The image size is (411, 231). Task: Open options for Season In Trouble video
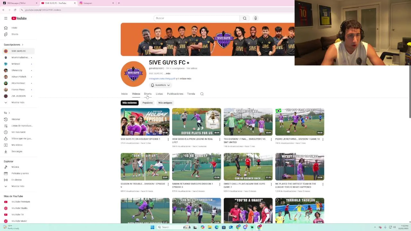(x=168, y=184)
